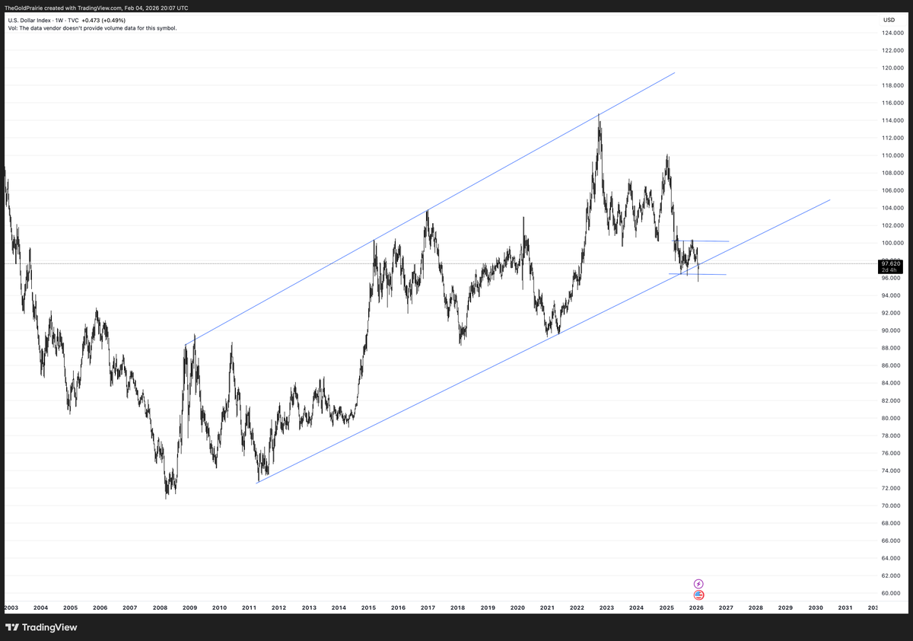Click the 97.620 current price tag
This screenshot has height=641, width=913.
click(x=889, y=266)
